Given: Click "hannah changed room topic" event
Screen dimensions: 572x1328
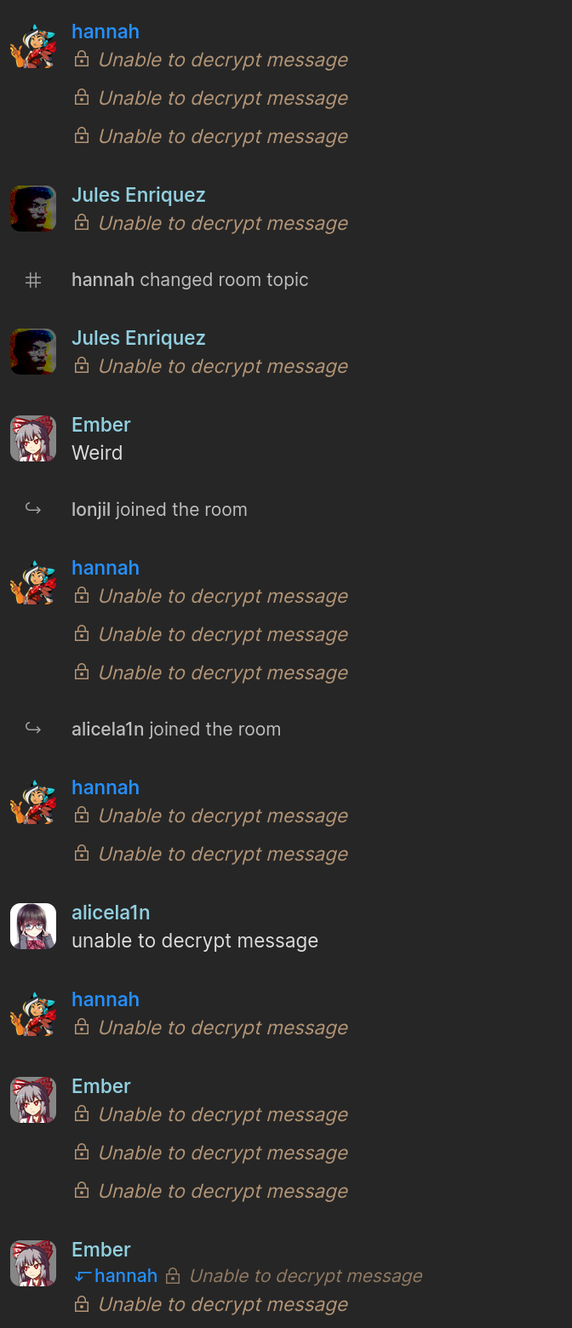Looking at the screenshot, I should [190, 280].
